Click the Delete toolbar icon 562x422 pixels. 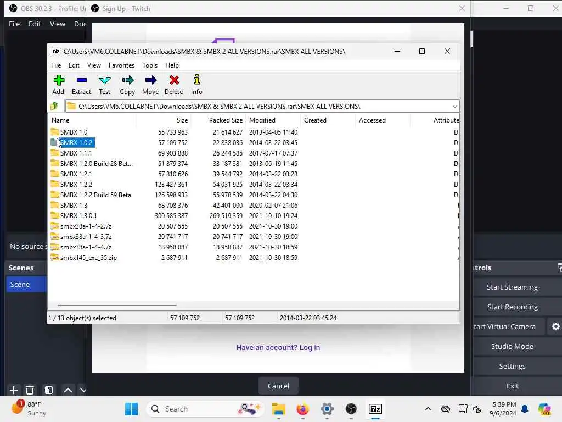click(174, 85)
